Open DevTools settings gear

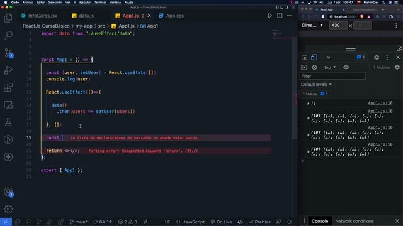(377, 57)
